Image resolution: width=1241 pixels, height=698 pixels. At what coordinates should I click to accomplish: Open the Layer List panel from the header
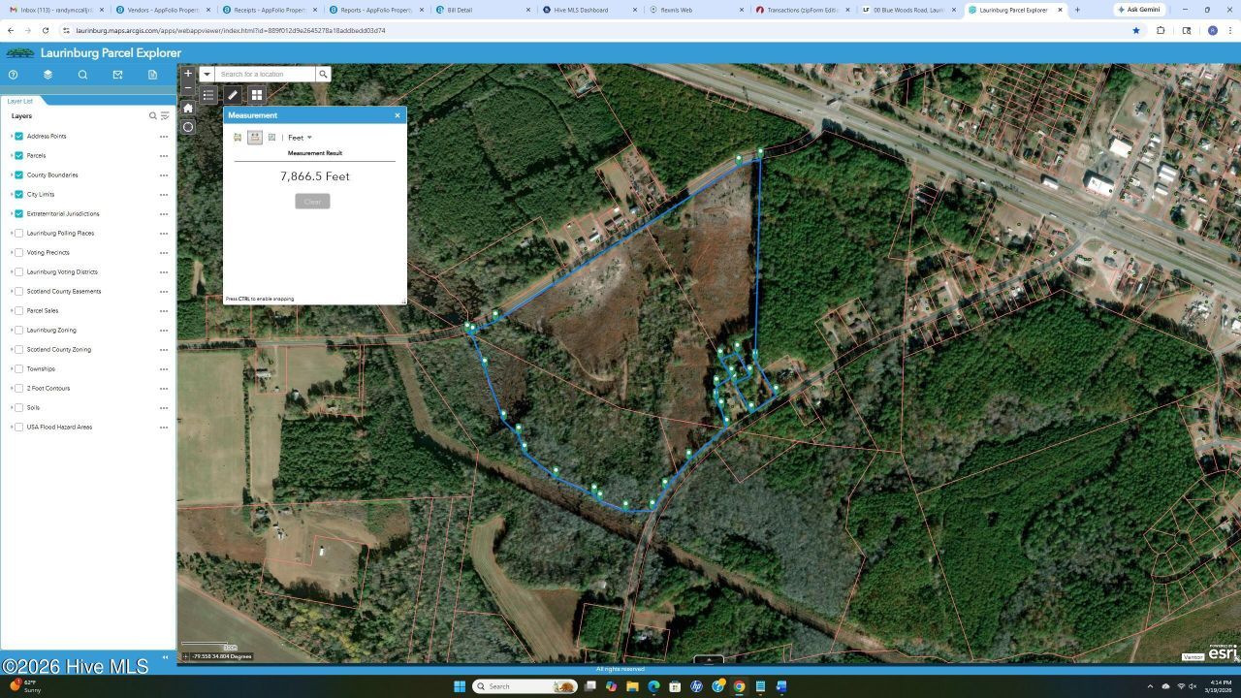[48, 75]
